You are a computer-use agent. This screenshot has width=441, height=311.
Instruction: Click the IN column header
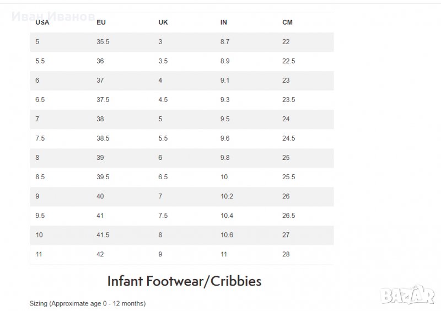(x=224, y=23)
